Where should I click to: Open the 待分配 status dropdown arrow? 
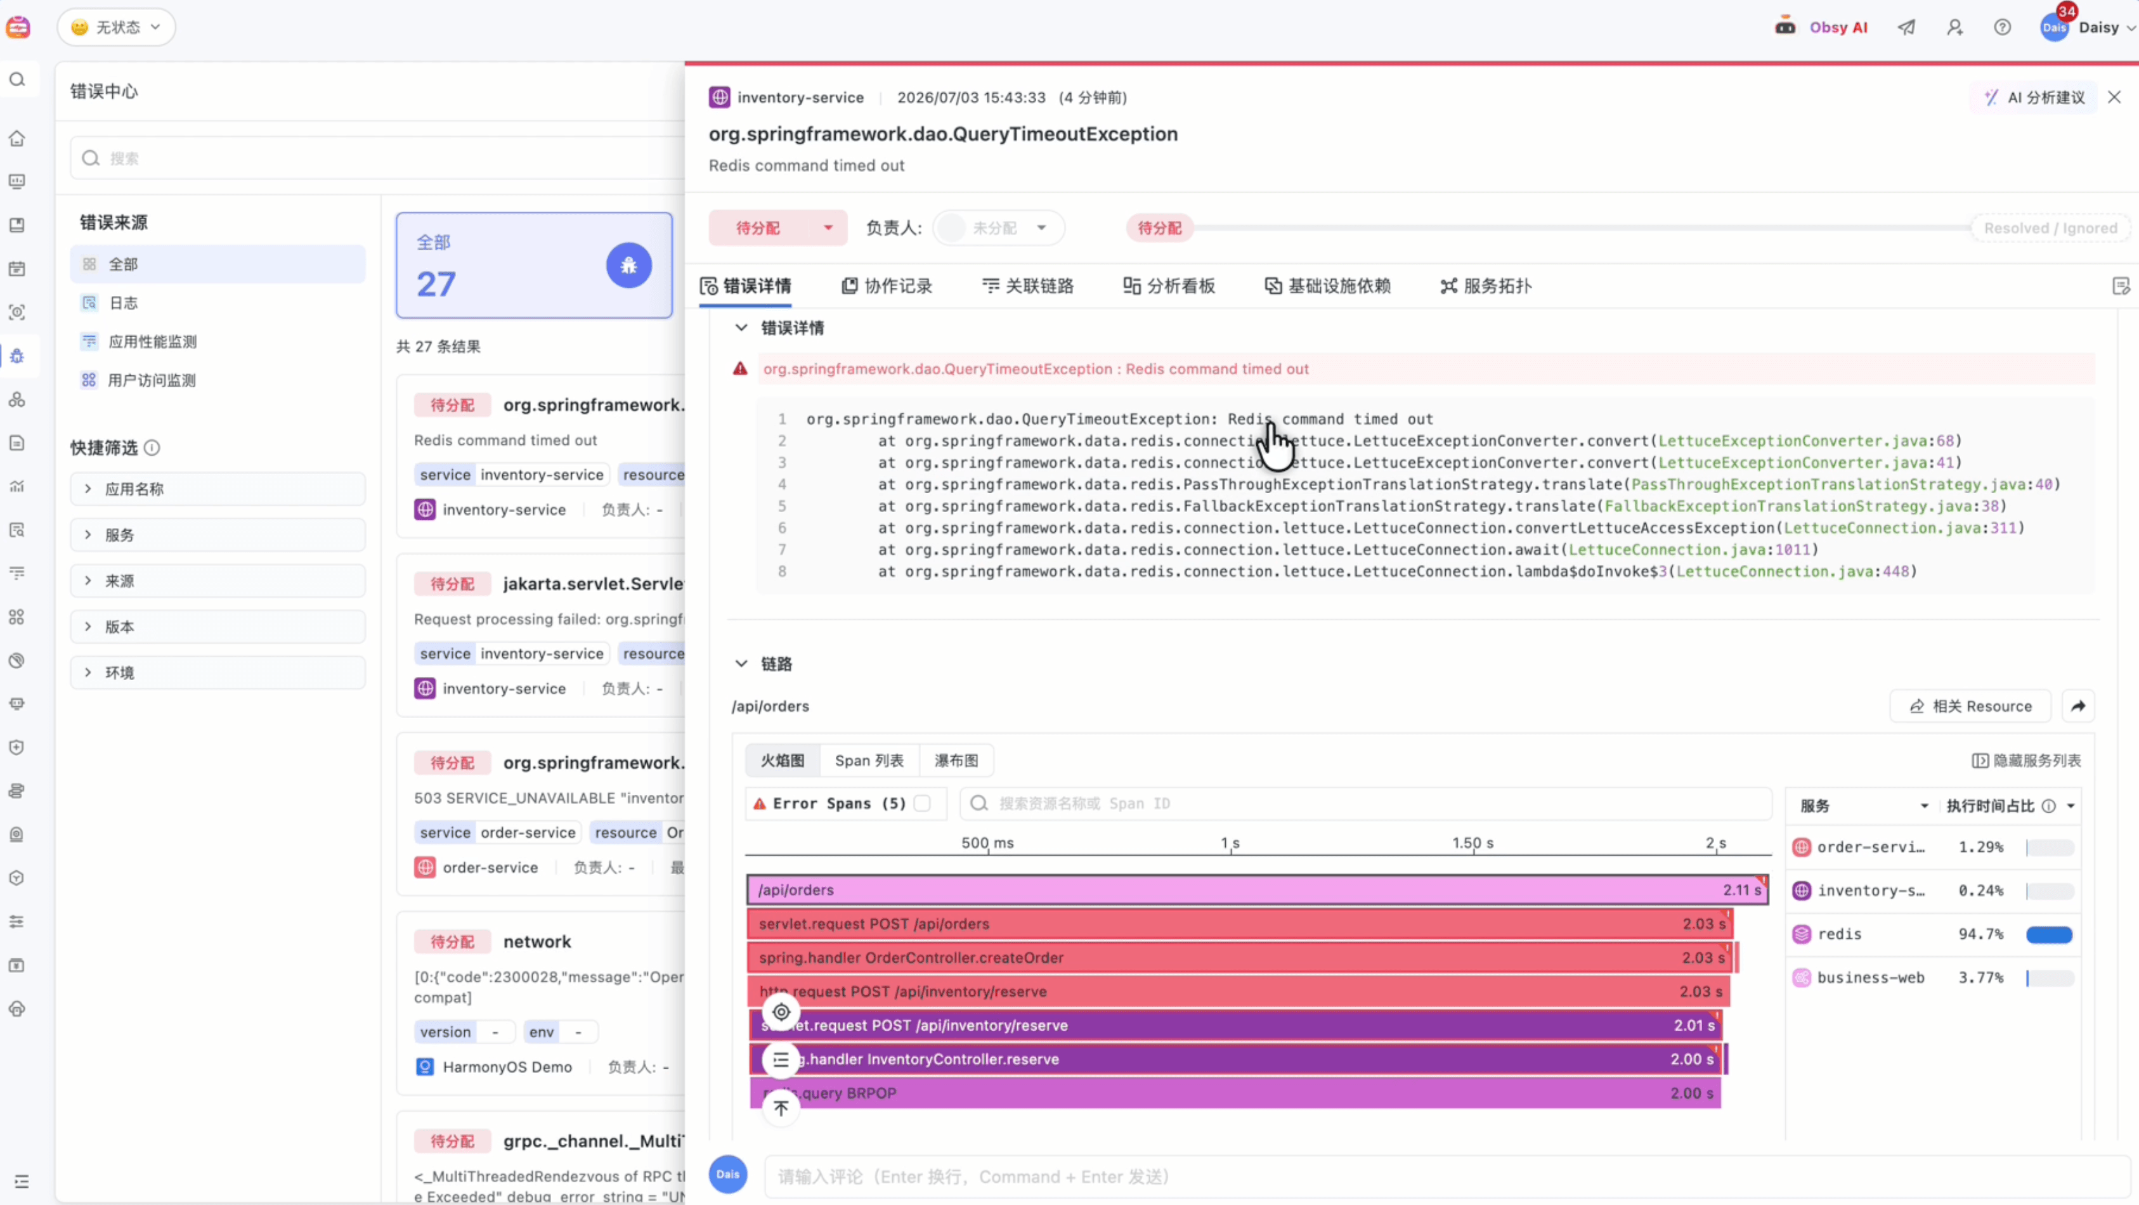click(828, 228)
